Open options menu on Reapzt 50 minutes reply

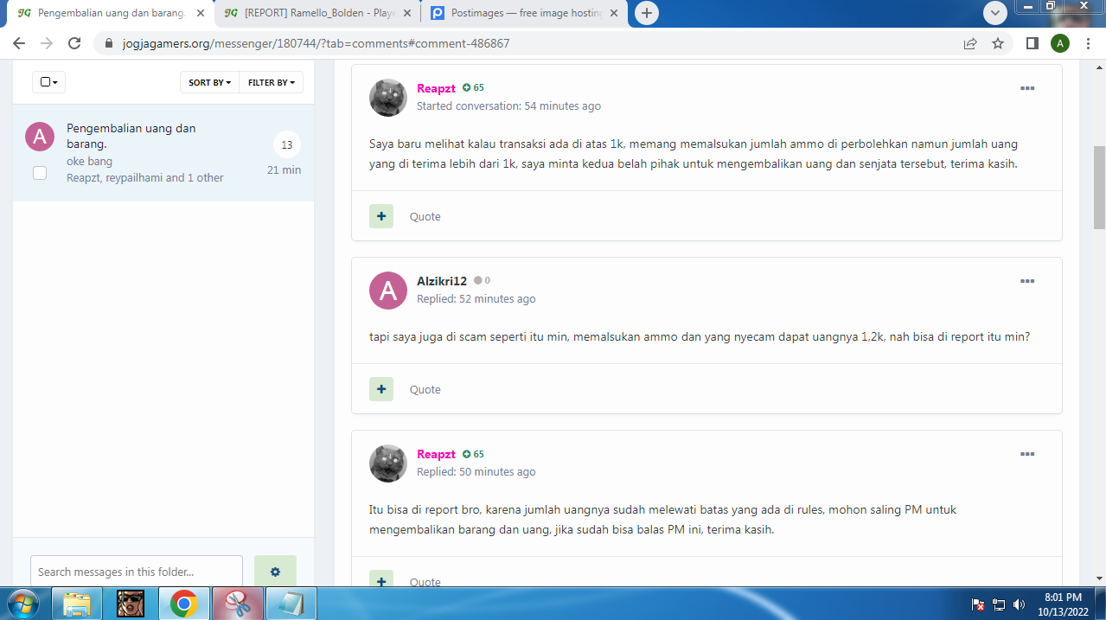point(1027,454)
